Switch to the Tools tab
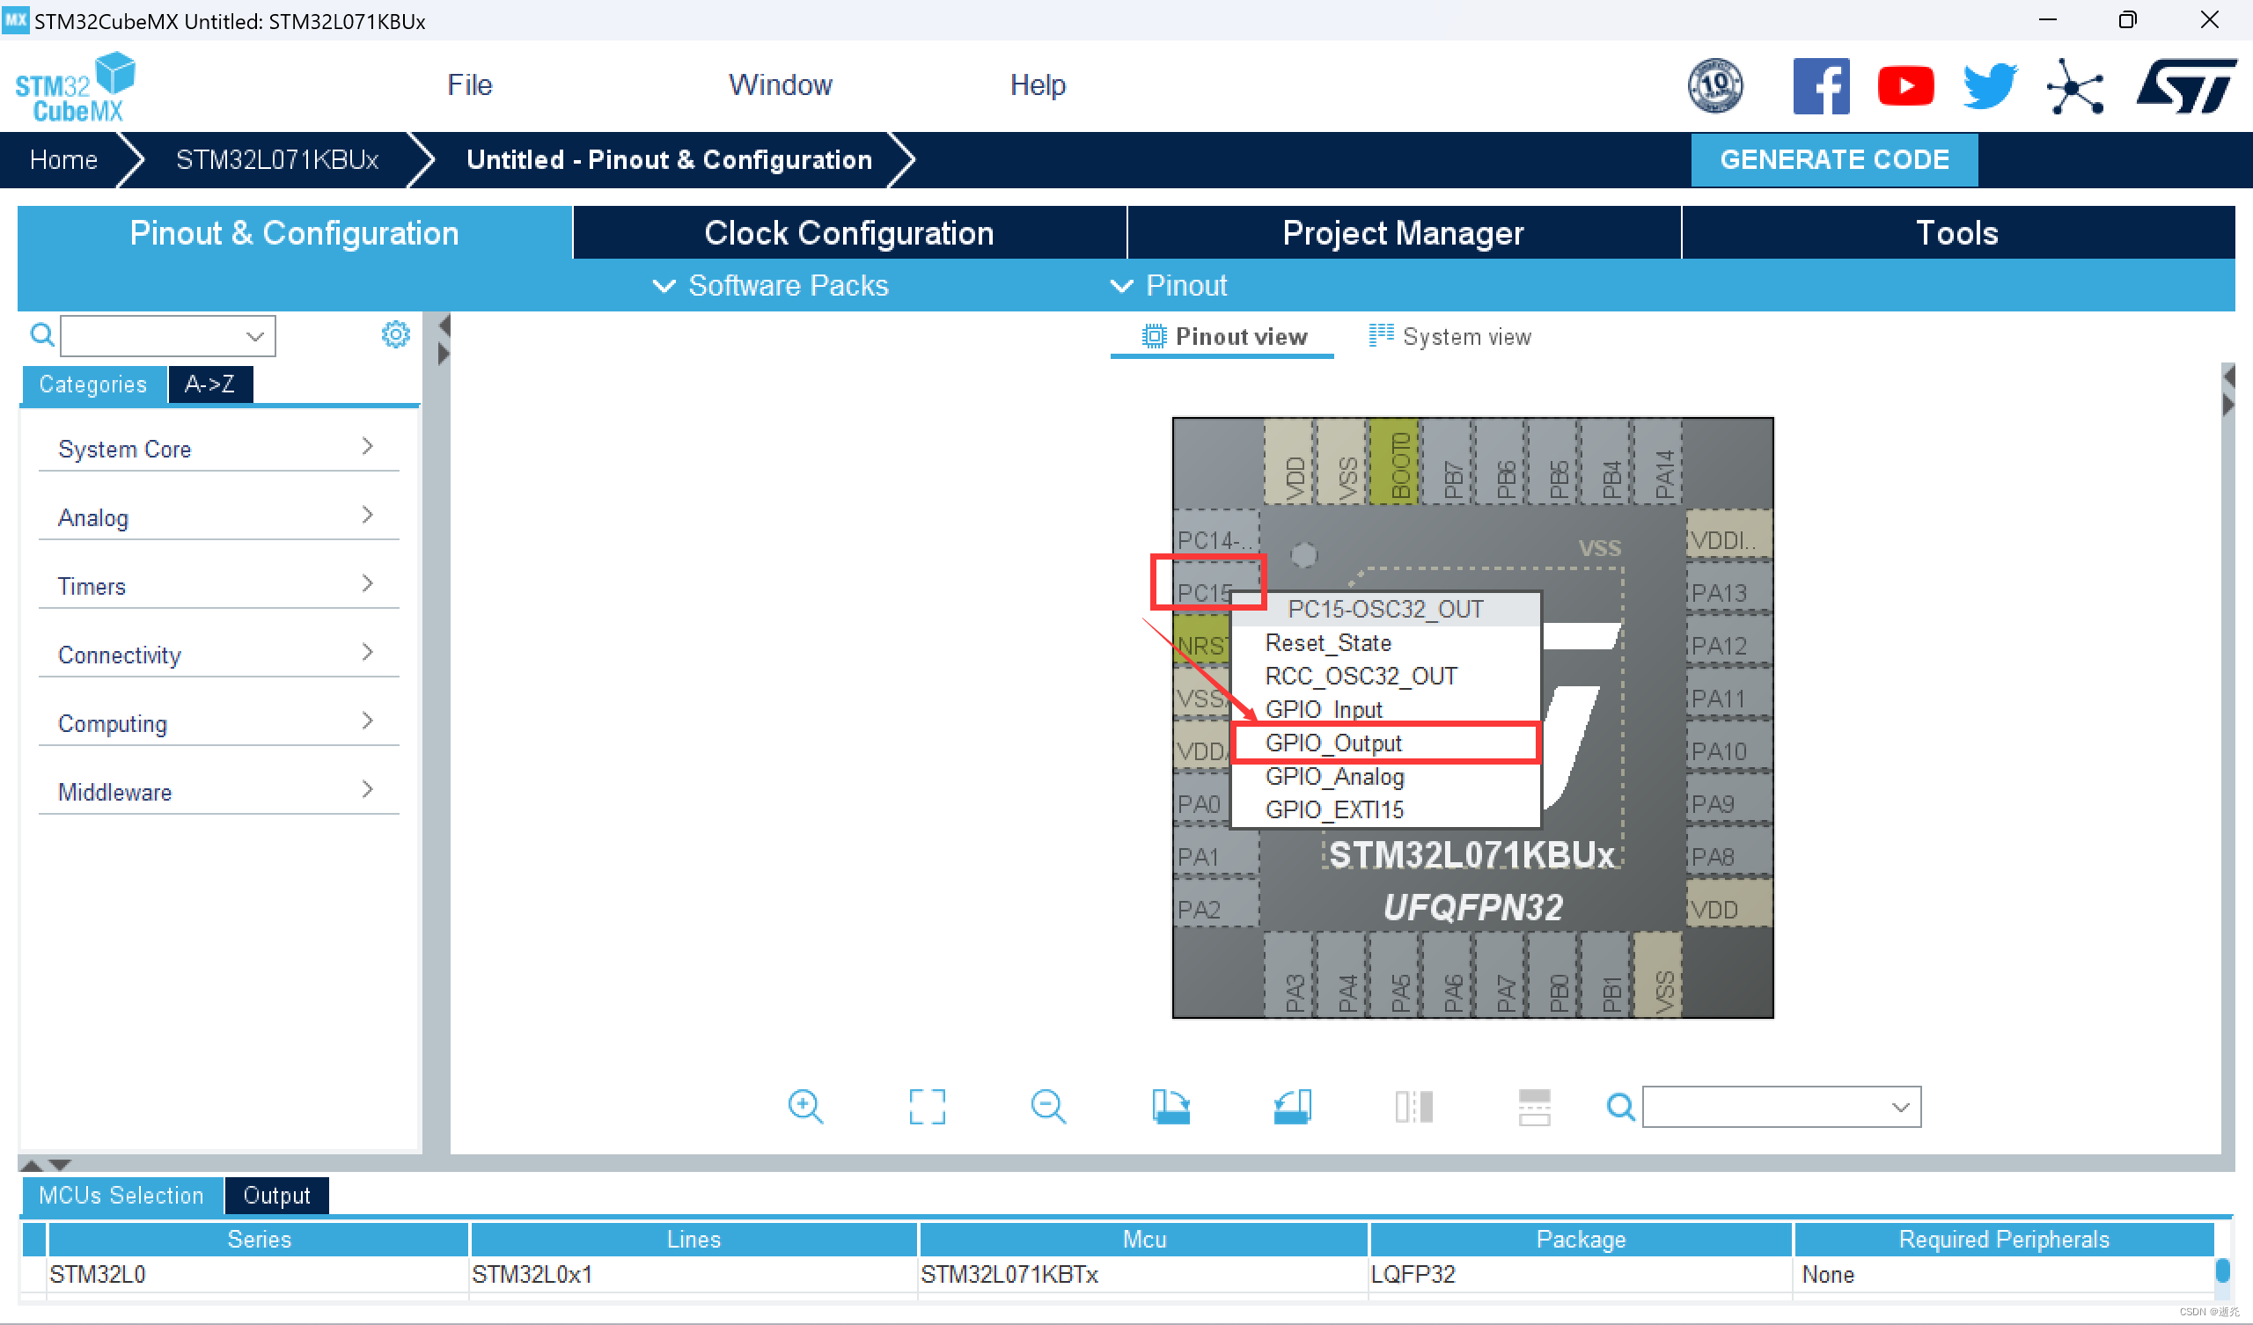Image resolution: width=2253 pixels, height=1325 pixels. pyautogui.click(x=1957, y=232)
